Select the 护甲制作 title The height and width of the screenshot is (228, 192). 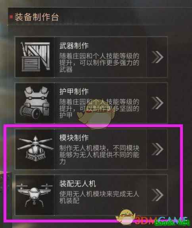(x=74, y=92)
